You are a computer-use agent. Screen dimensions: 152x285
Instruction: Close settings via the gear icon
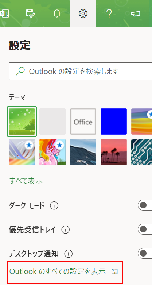pos(83,14)
